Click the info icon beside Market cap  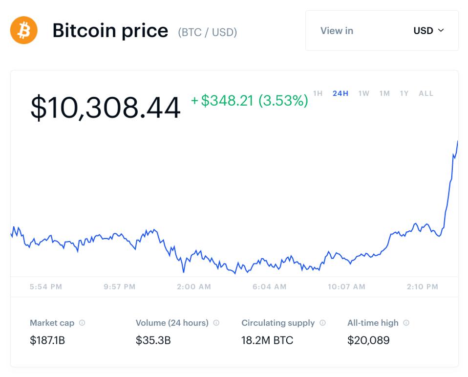pyautogui.click(x=82, y=323)
